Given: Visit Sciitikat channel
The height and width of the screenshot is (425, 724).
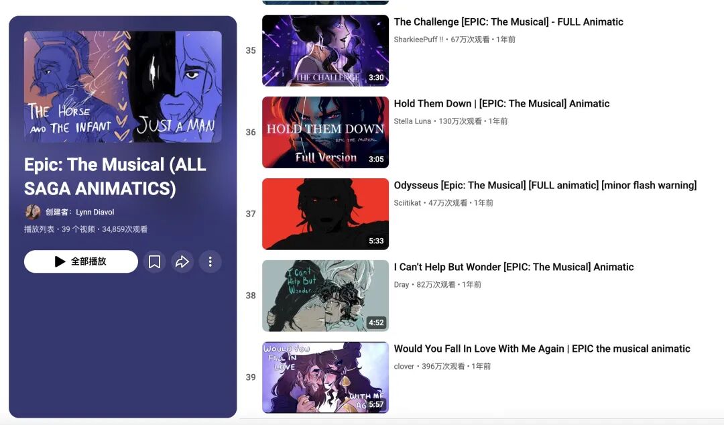Looking at the screenshot, I should point(408,203).
